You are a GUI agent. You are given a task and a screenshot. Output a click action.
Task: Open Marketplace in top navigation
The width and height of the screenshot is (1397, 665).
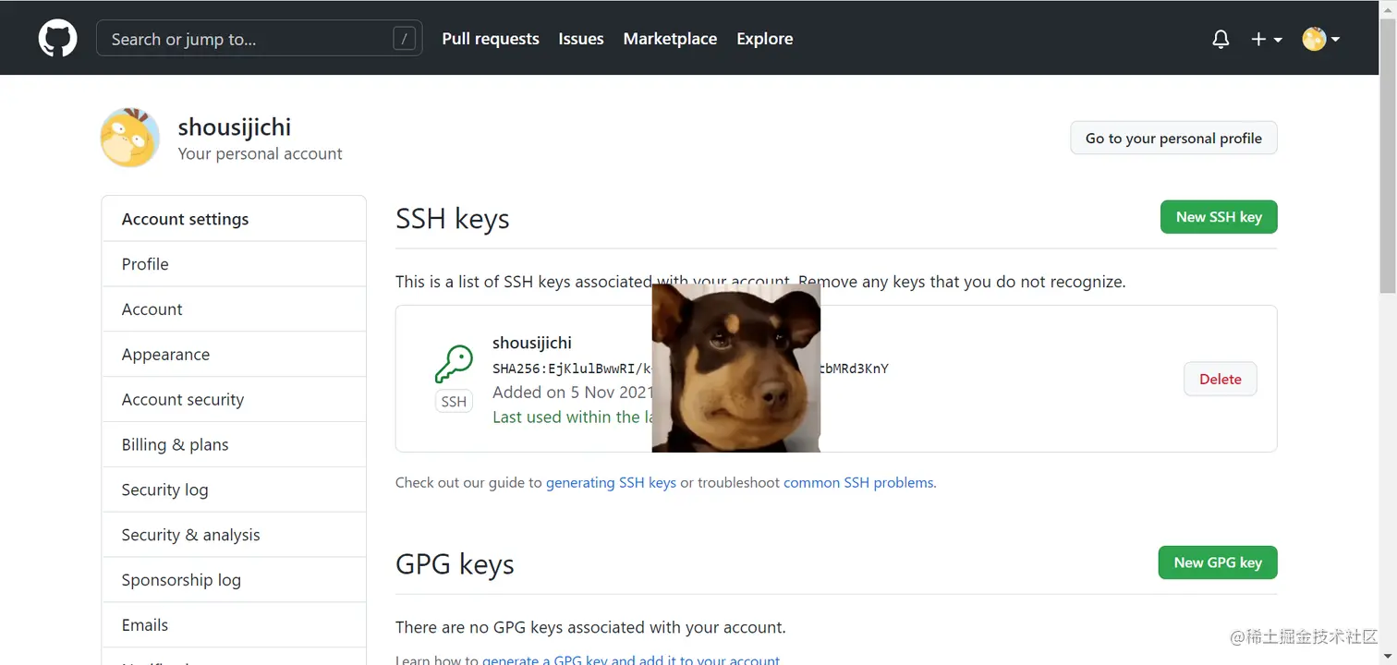coord(670,39)
